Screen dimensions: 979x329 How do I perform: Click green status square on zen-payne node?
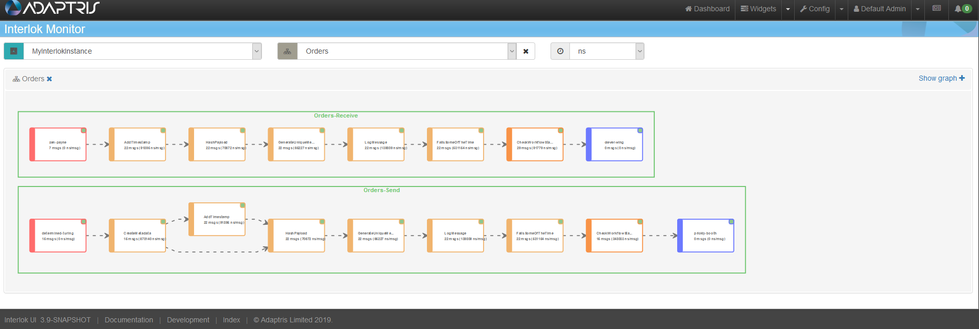(x=83, y=131)
